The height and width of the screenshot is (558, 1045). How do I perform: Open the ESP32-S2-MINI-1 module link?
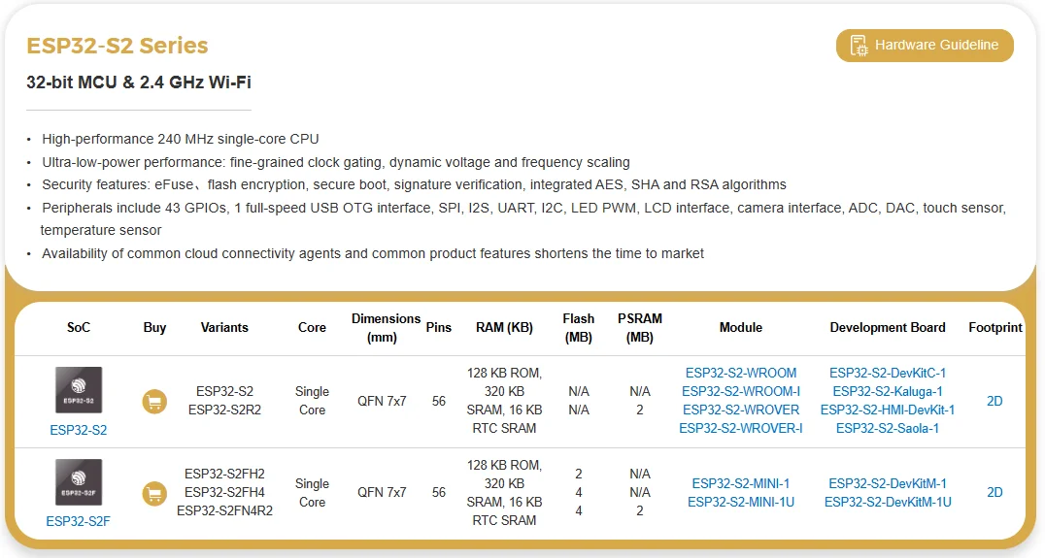[741, 483]
